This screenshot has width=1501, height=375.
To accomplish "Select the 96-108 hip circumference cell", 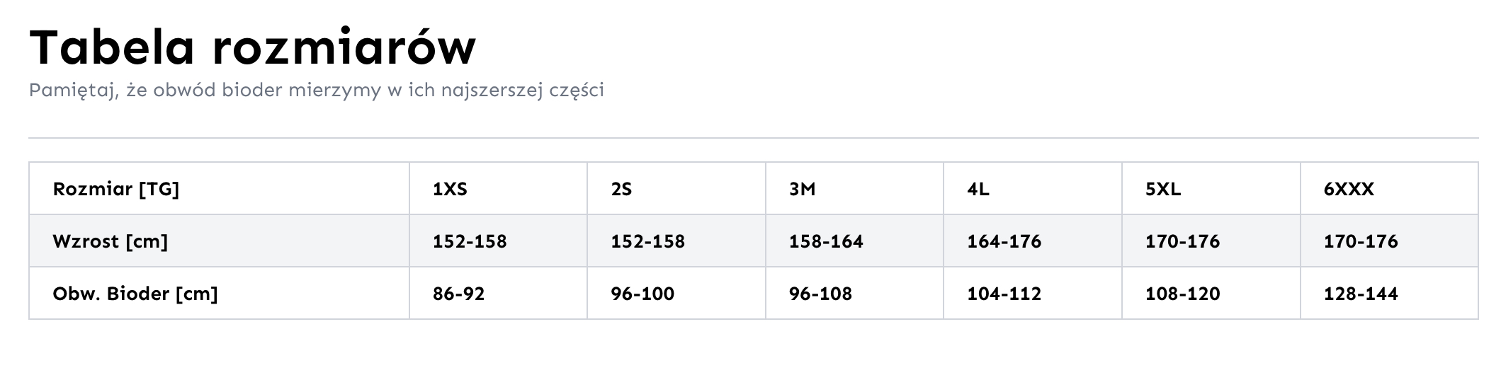I will [820, 294].
